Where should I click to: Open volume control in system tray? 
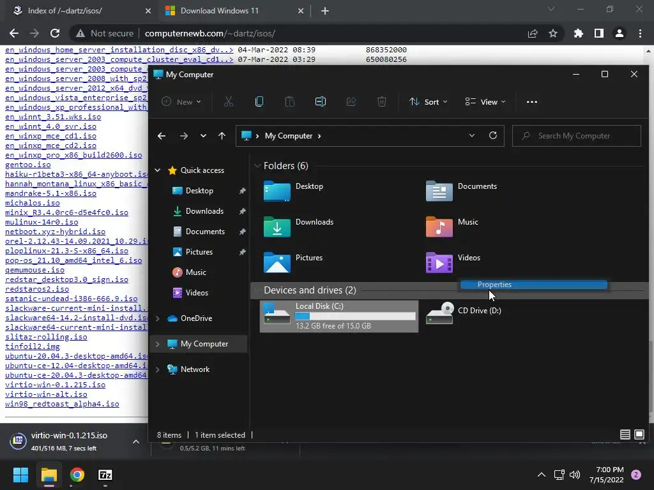575,475
